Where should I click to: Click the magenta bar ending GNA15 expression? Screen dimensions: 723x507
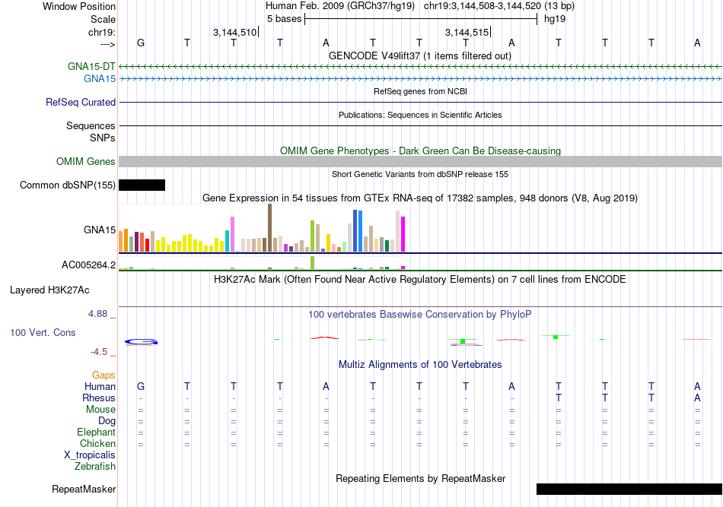pyautogui.click(x=403, y=234)
